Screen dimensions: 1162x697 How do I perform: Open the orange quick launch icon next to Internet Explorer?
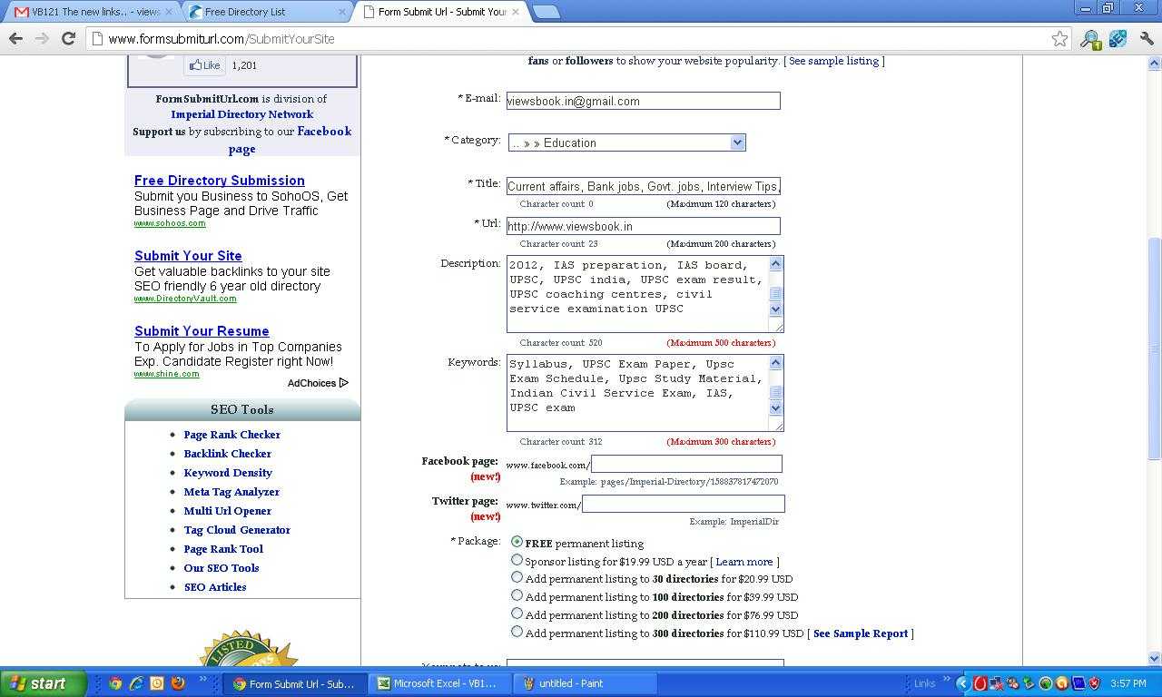point(157,683)
